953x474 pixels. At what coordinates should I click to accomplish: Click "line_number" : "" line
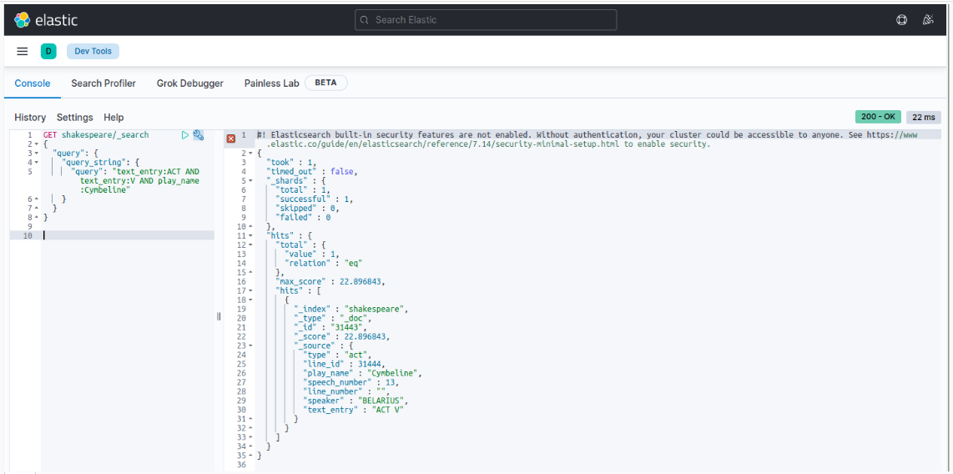(346, 391)
